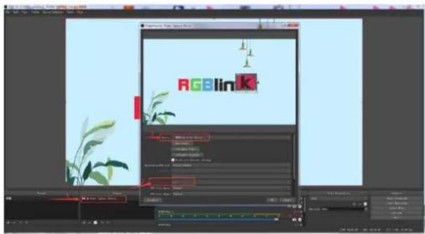Add a new source with the plus icon
The height and width of the screenshot is (234, 425).
84,222
